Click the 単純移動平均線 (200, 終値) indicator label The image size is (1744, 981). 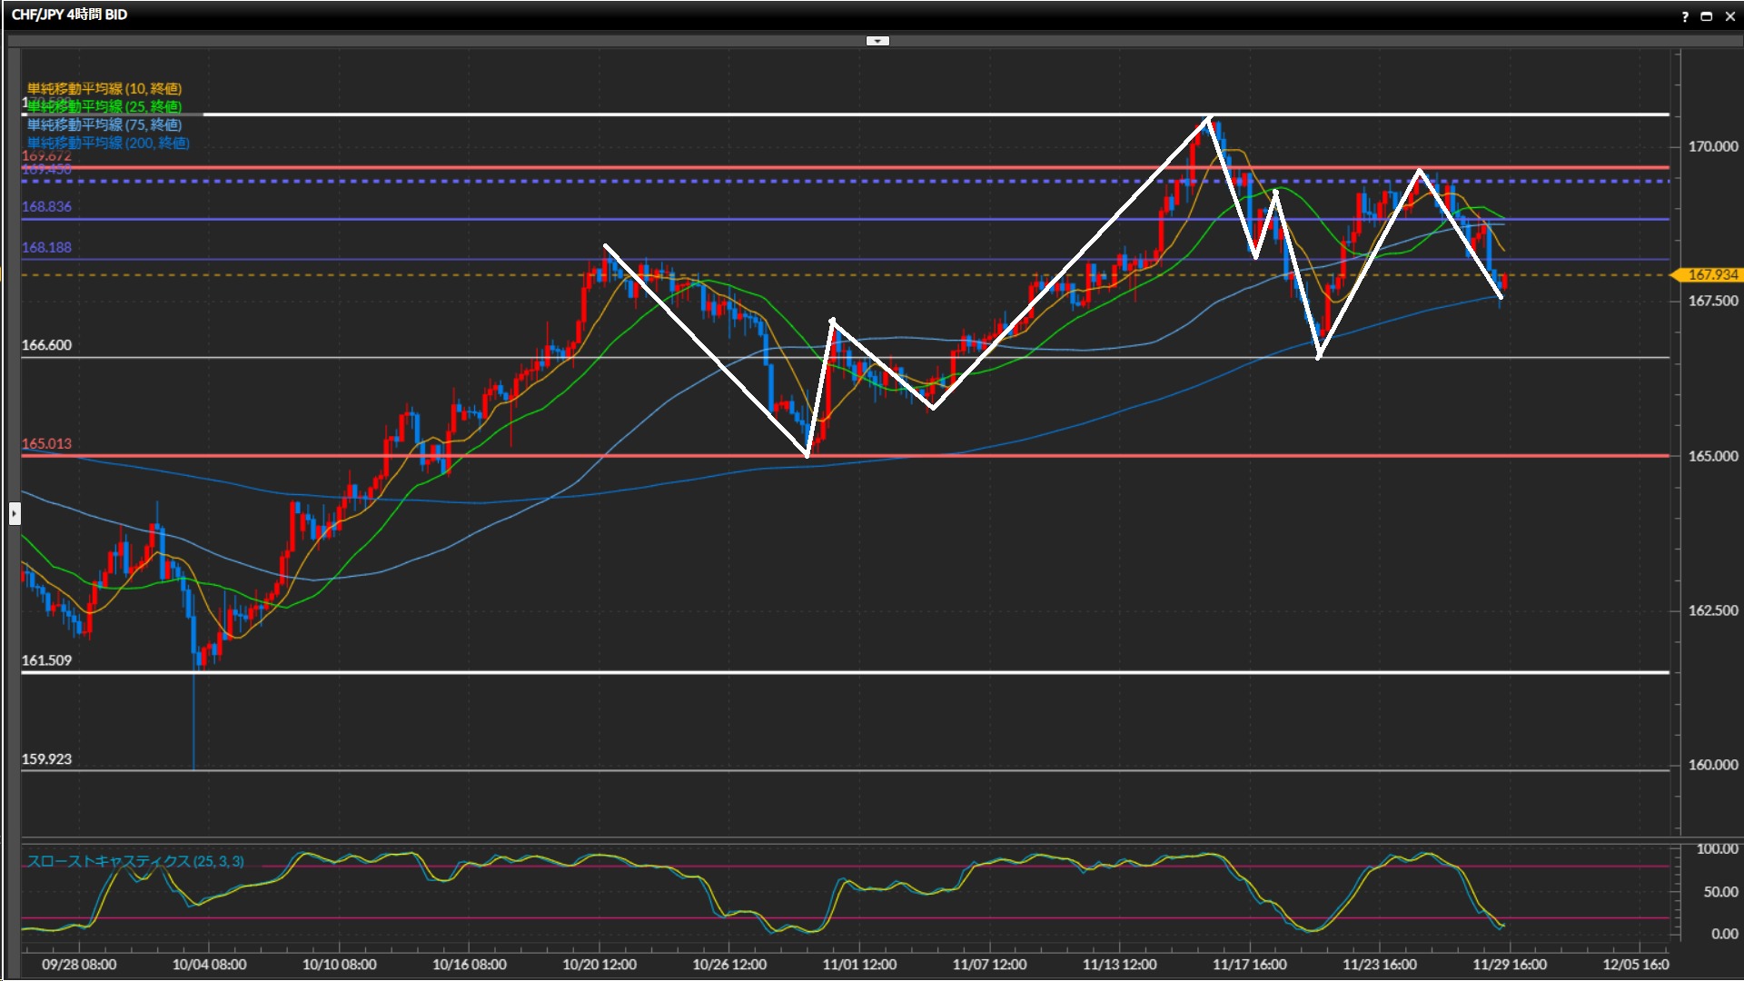108,143
